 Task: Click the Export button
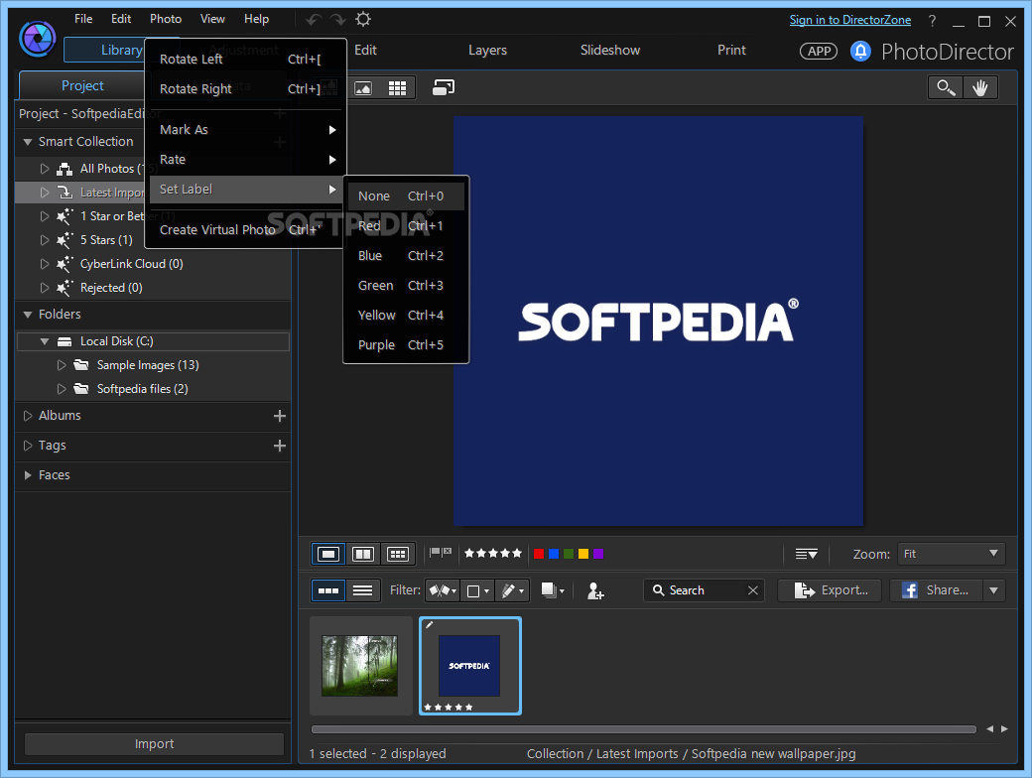pyautogui.click(x=830, y=590)
